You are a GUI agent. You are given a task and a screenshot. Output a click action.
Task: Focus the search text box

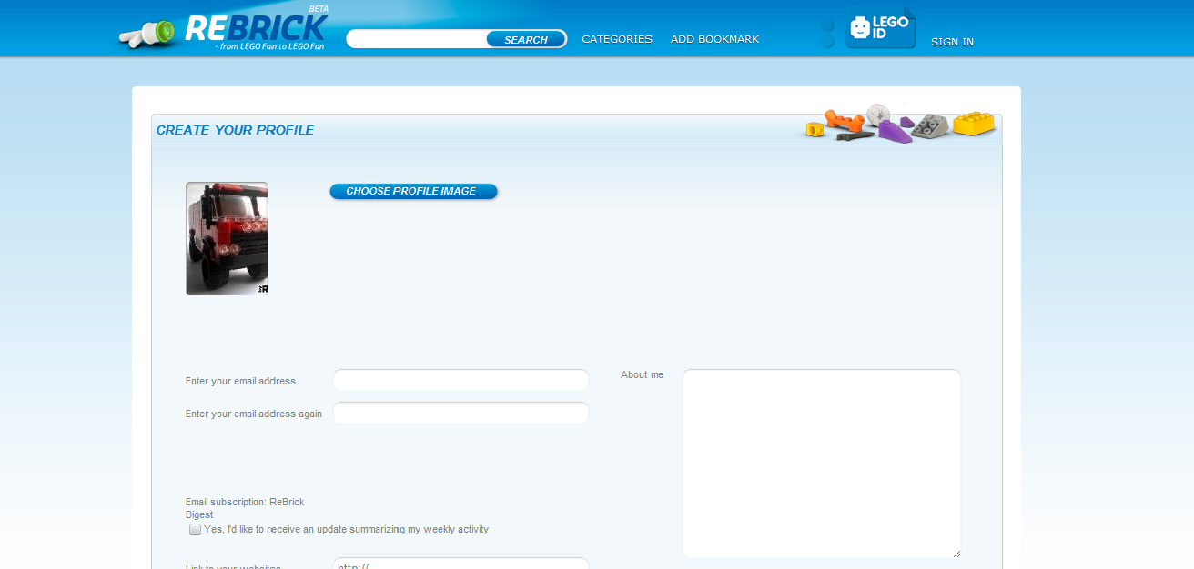[419, 39]
